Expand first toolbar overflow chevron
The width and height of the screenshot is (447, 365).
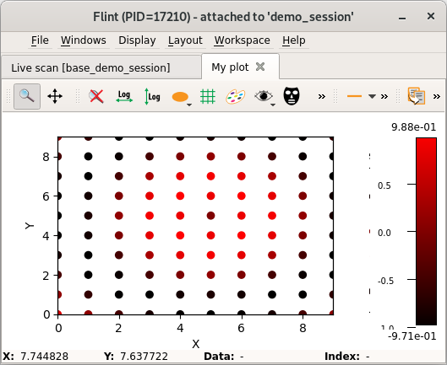point(322,96)
